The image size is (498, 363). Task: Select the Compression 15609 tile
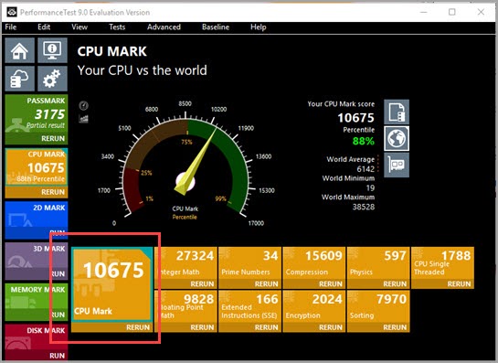click(314, 263)
